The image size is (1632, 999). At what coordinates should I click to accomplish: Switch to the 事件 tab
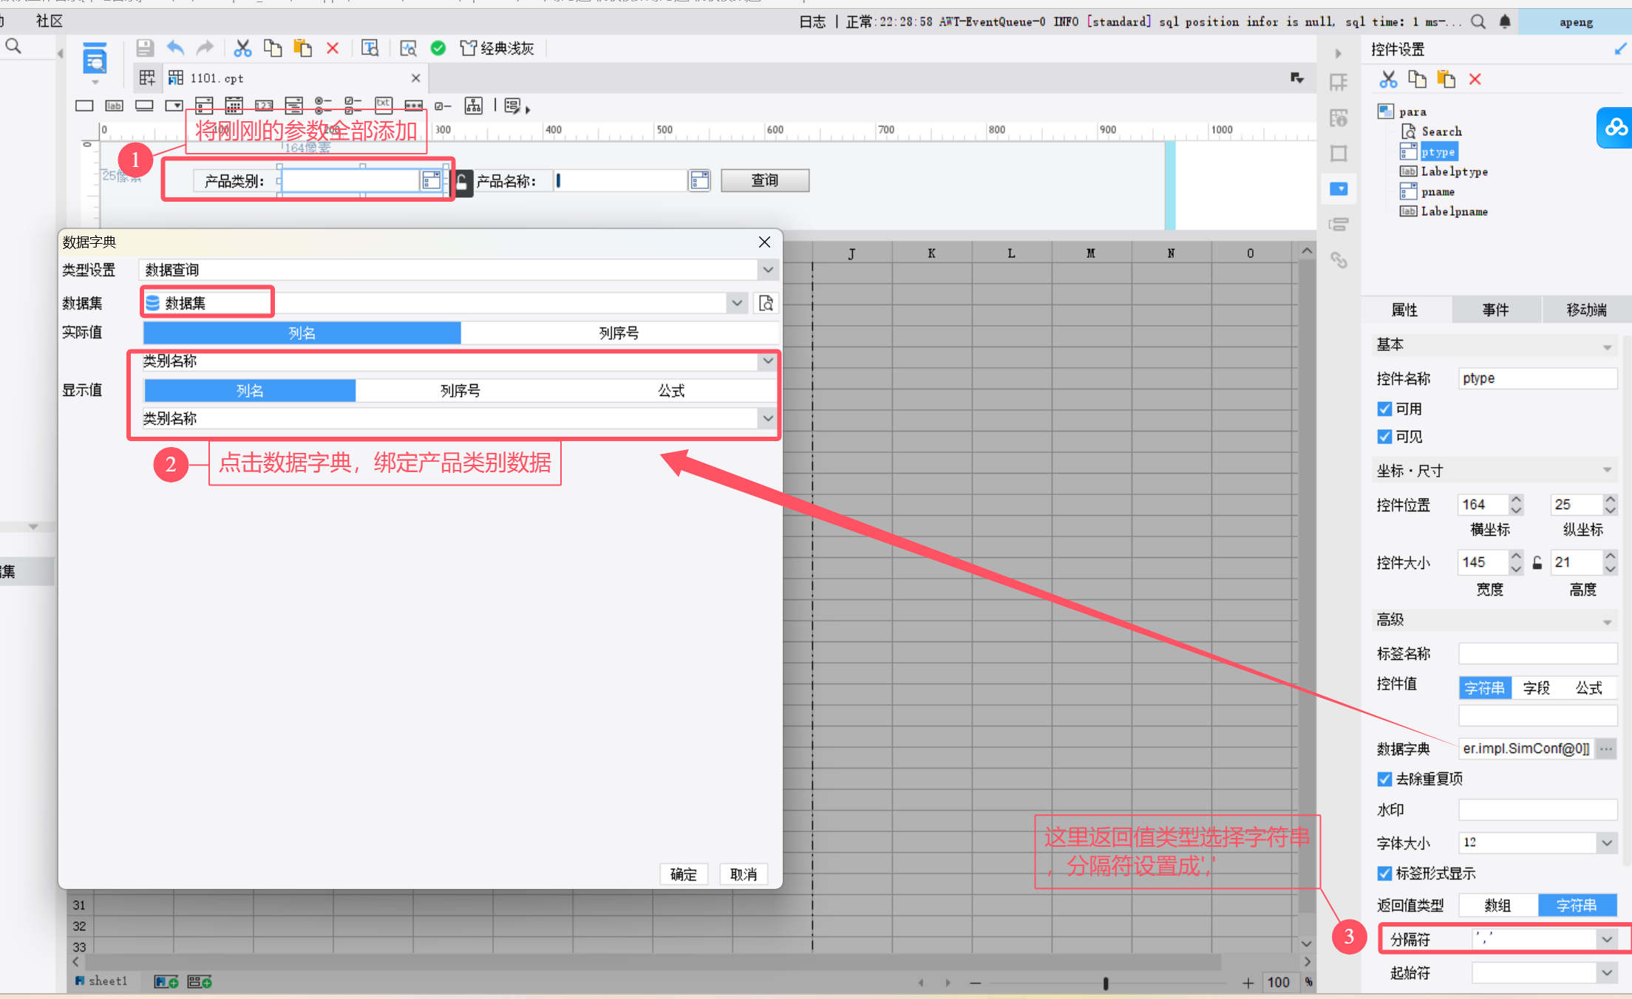(x=1495, y=310)
